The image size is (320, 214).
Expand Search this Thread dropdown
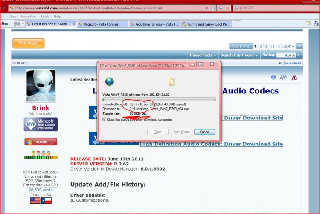(239, 55)
